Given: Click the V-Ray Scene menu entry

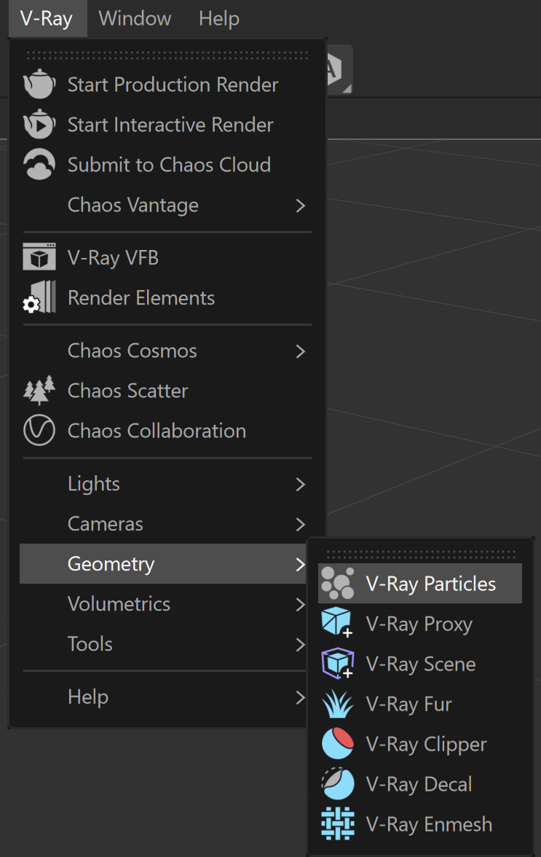Looking at the screenshot, I should (x=420, y=663).
